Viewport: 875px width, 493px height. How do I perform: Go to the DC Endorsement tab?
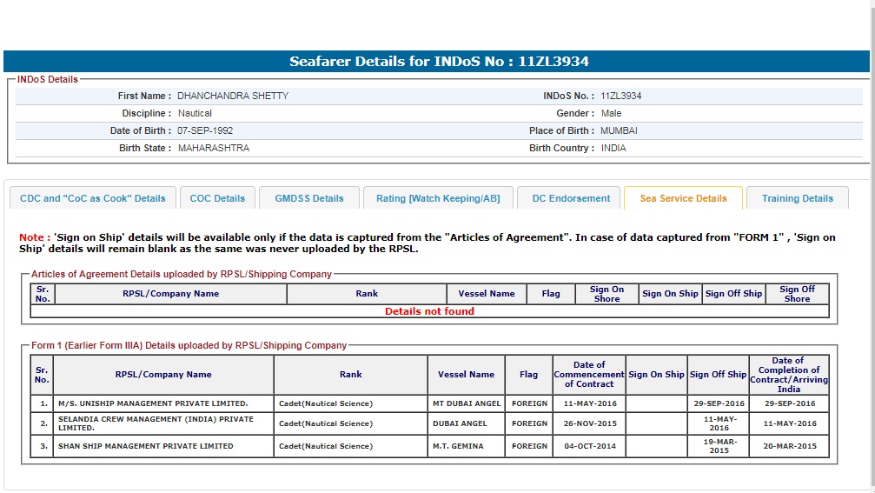click(x=570, y=198)
